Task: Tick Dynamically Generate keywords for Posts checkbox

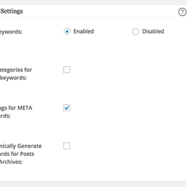Action: 66,146
